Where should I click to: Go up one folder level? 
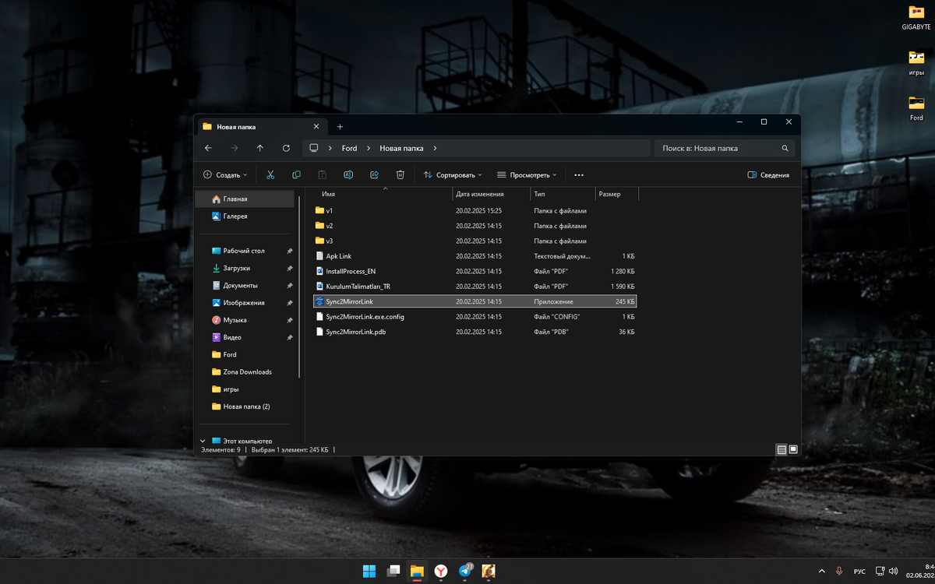tap(260, 148)
